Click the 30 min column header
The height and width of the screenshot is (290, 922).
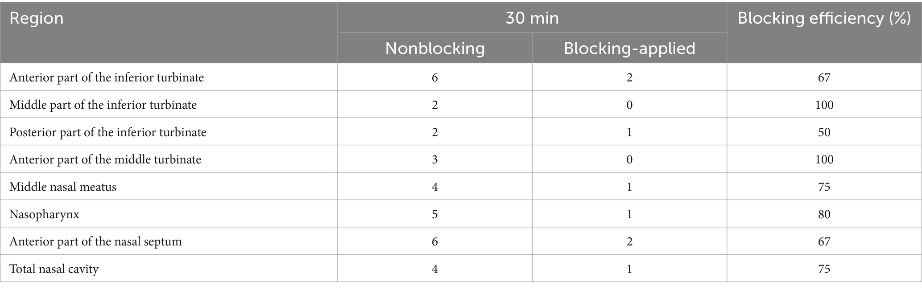pyautogui.click(x=532, y=19)
